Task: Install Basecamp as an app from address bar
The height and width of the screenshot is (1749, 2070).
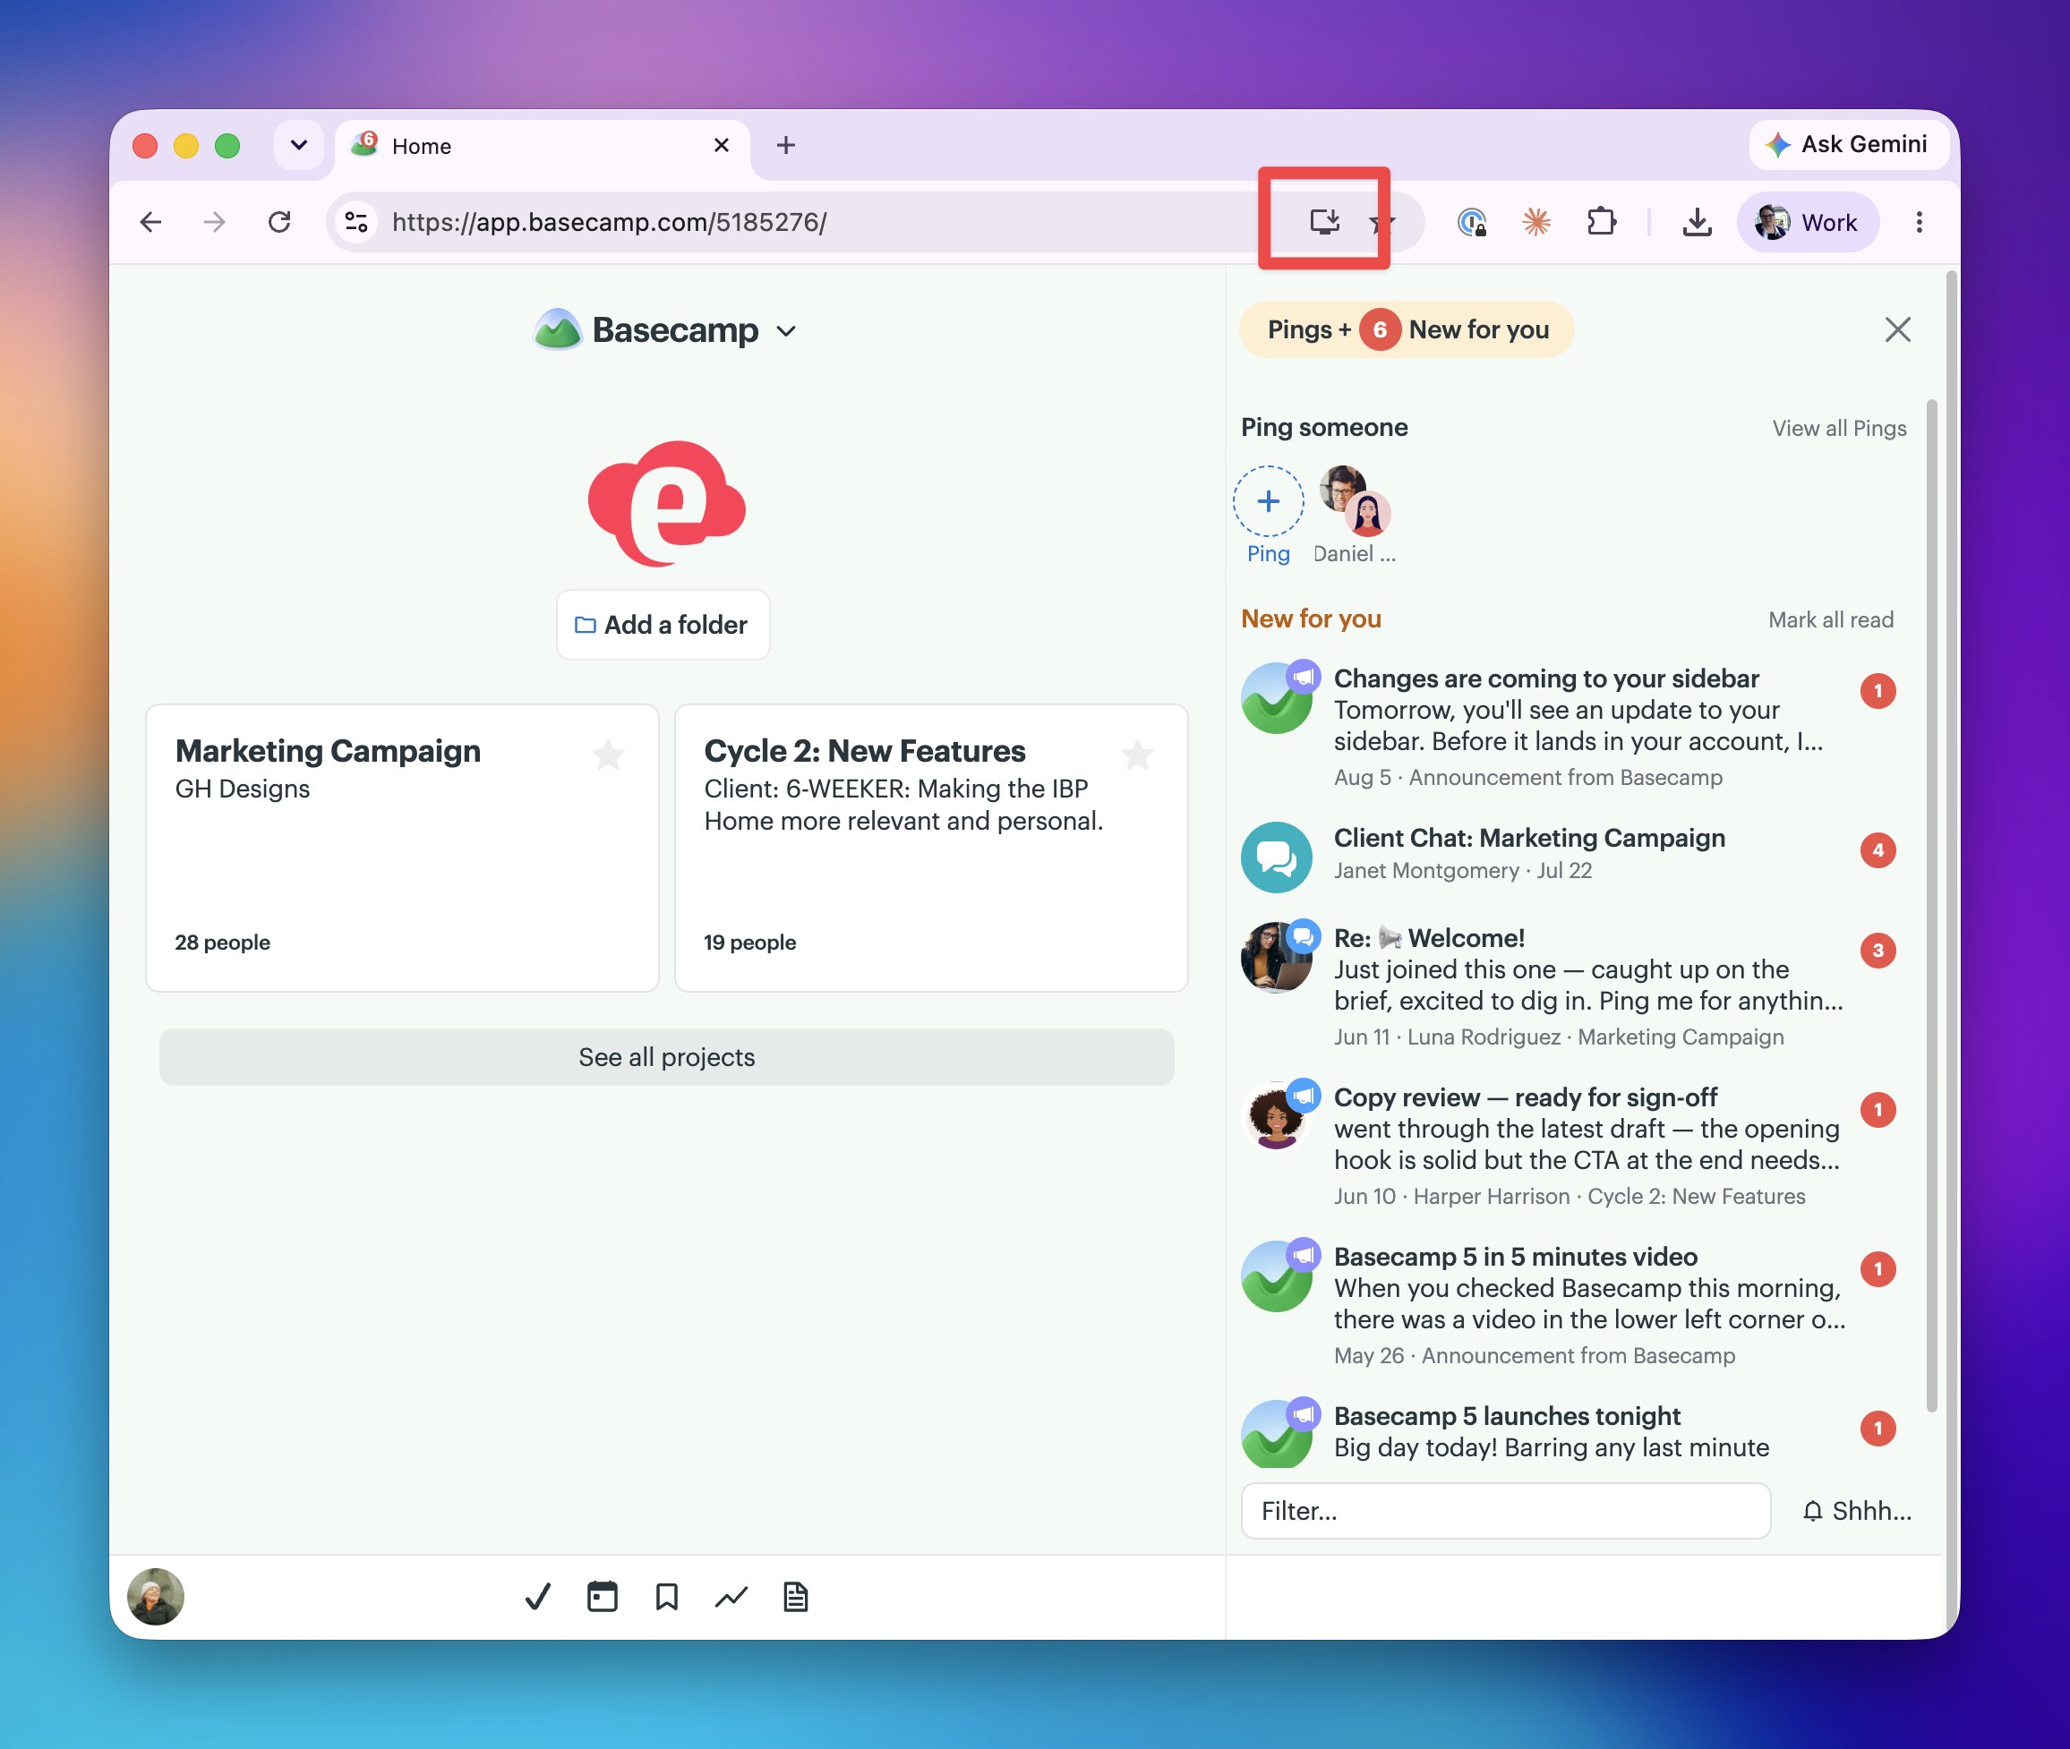Action: 1324,221
